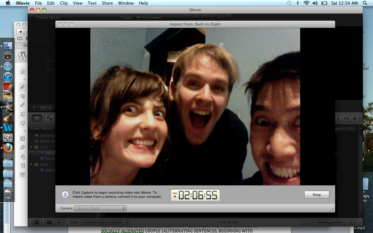Open the iMovie Maps and Backgrounds browser

354,118
